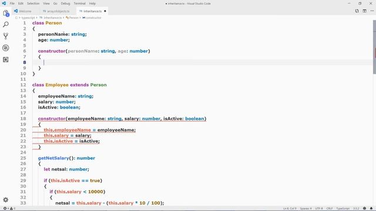Open the Source Control view
The height and width of the screenshot is (211, 376).
pos(6,36)
